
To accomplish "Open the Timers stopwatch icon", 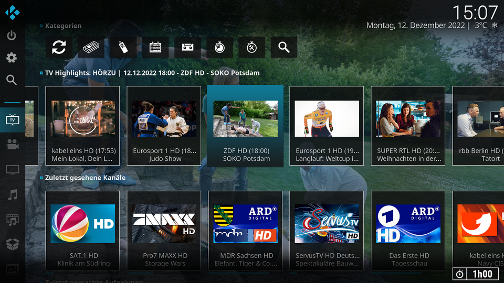I will tap(219, 47).
